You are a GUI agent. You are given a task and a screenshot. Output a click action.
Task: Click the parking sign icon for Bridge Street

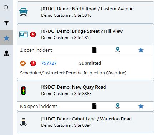[24, 35]
